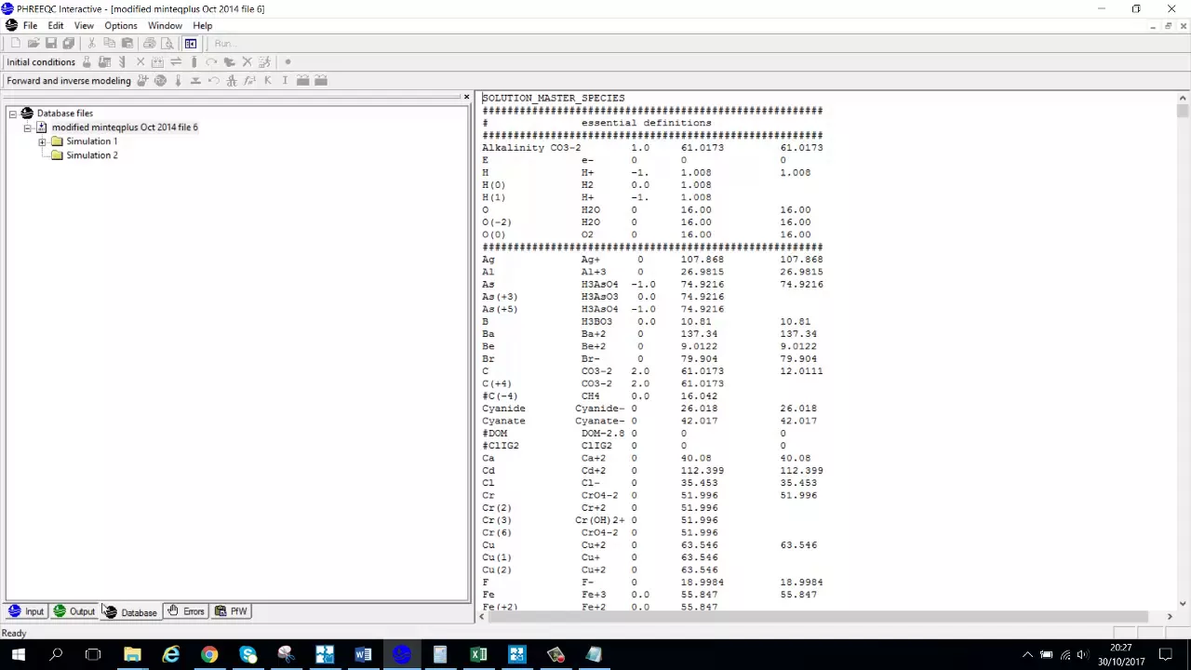Close the workspace tree pane
Screen dimensions: 1191x670
(466, 97)
